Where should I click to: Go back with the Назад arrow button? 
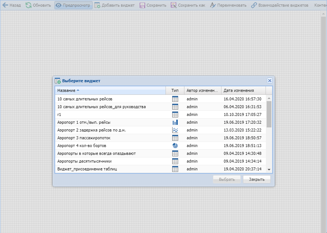[x=11, y=5]
